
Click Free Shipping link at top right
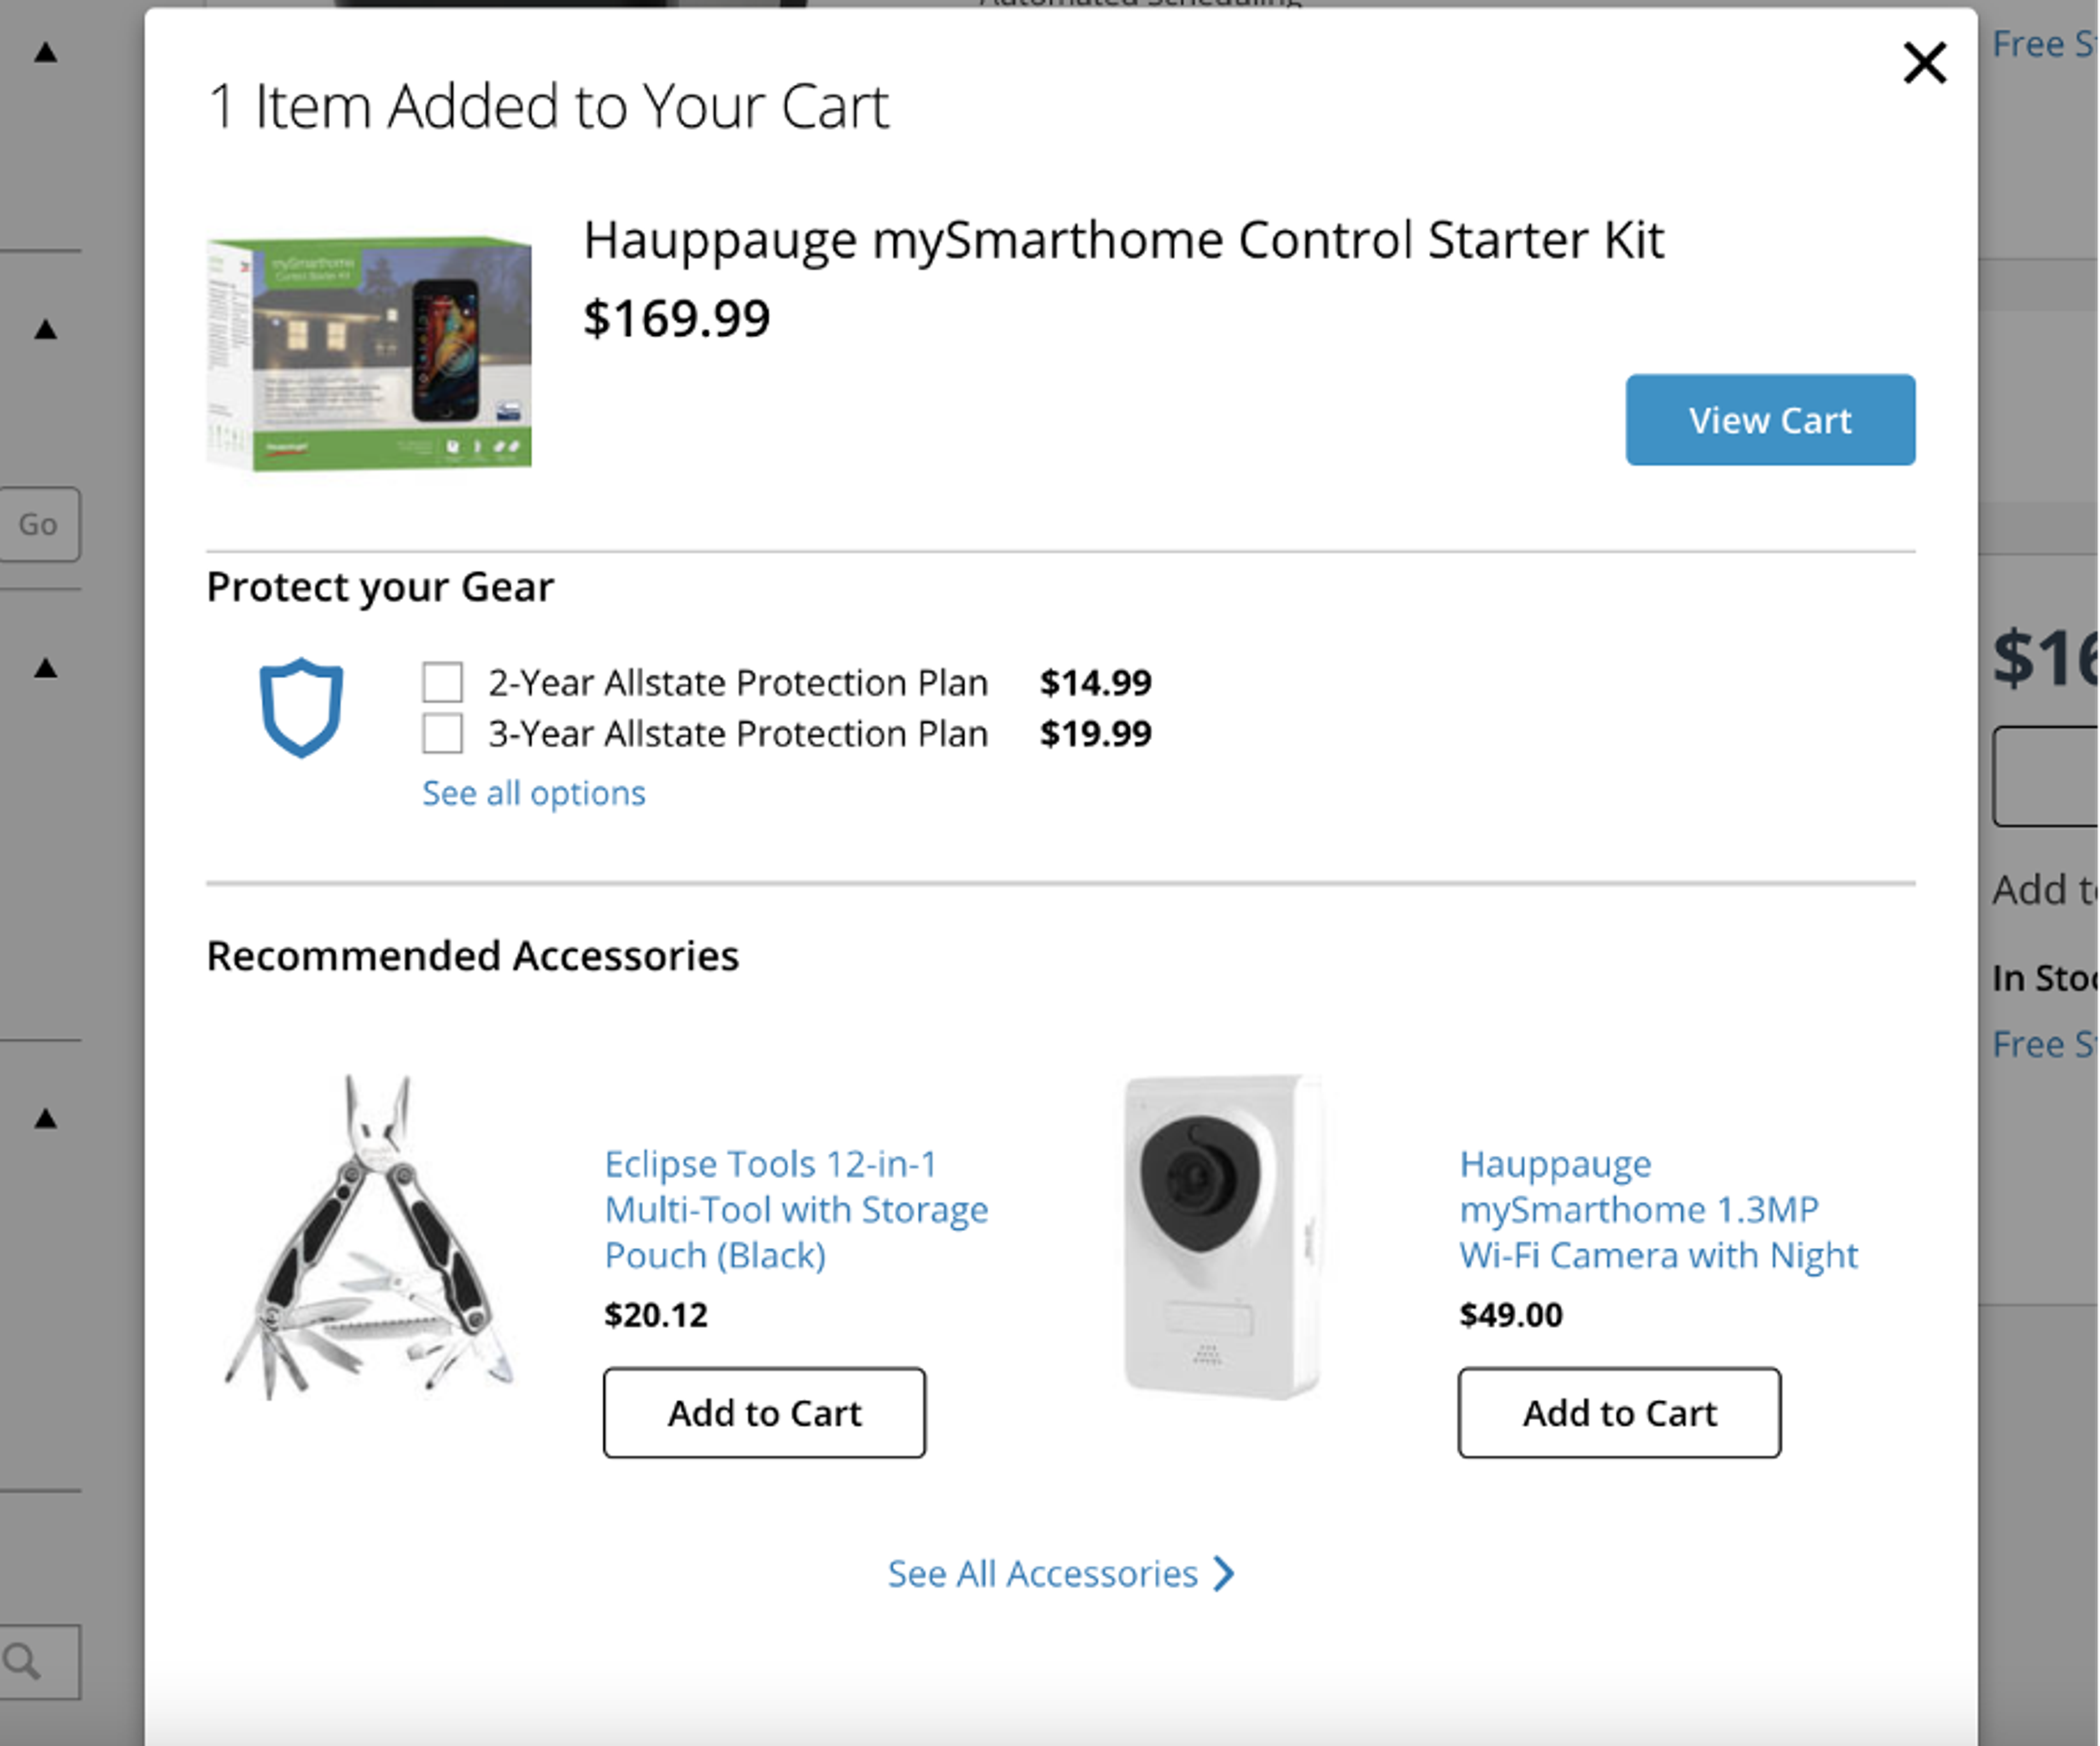[x=2042, y=43]
